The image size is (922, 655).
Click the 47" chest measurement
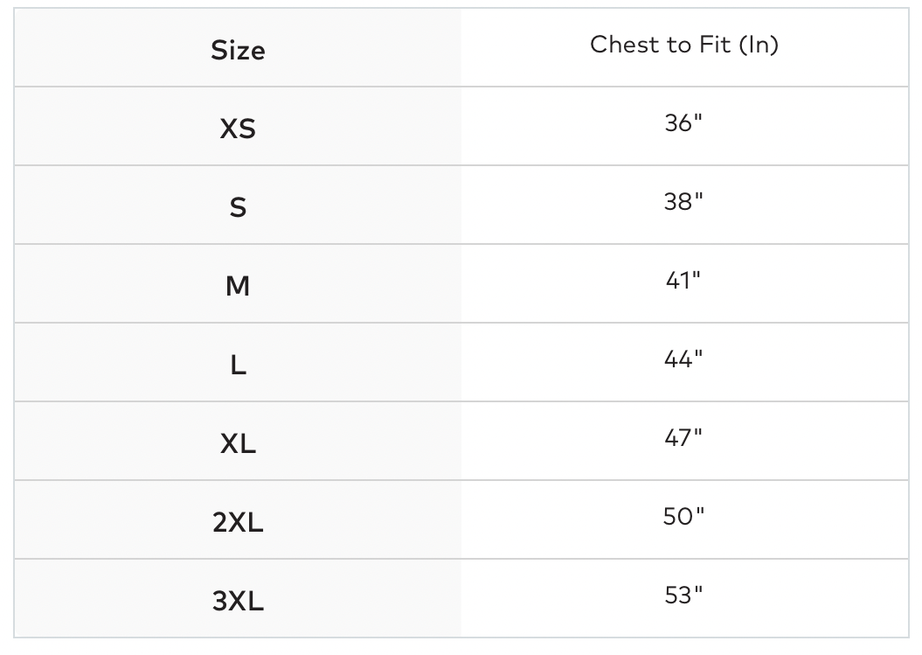tap(683, 438)
